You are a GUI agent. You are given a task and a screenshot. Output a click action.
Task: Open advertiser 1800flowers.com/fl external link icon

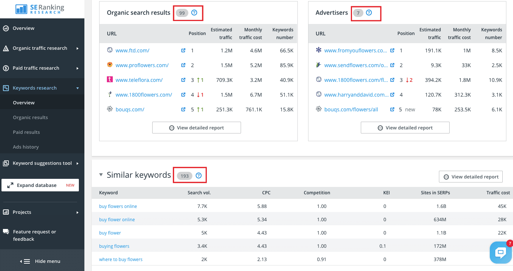392,80
